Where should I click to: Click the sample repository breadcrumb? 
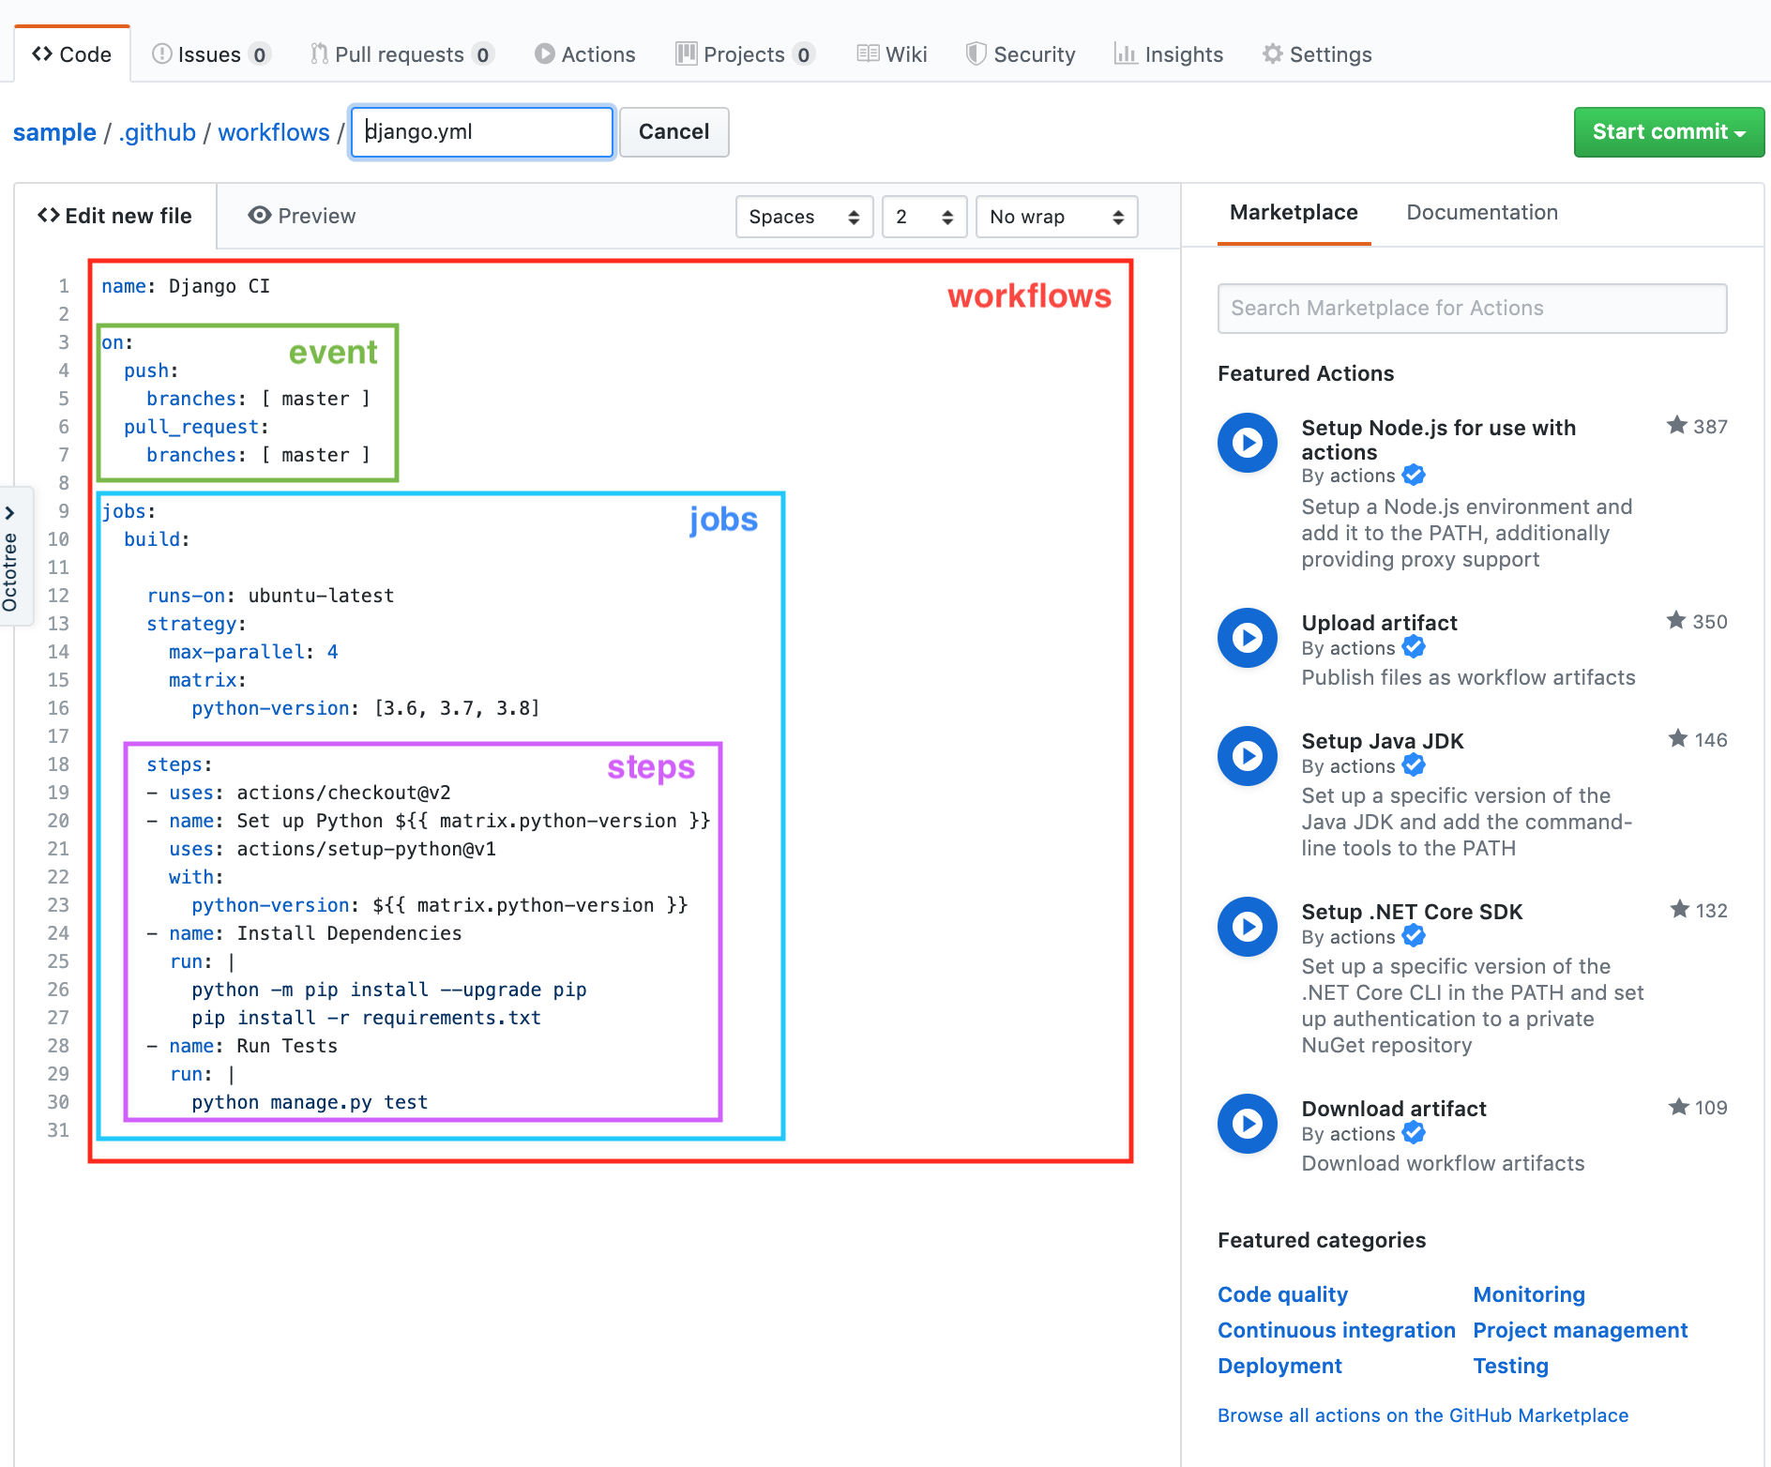[x=54, y=132]
